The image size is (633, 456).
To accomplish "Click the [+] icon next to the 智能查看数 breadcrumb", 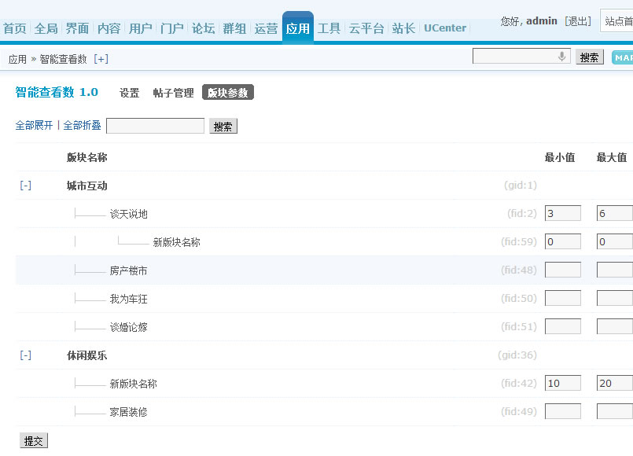I will point(101,59).
